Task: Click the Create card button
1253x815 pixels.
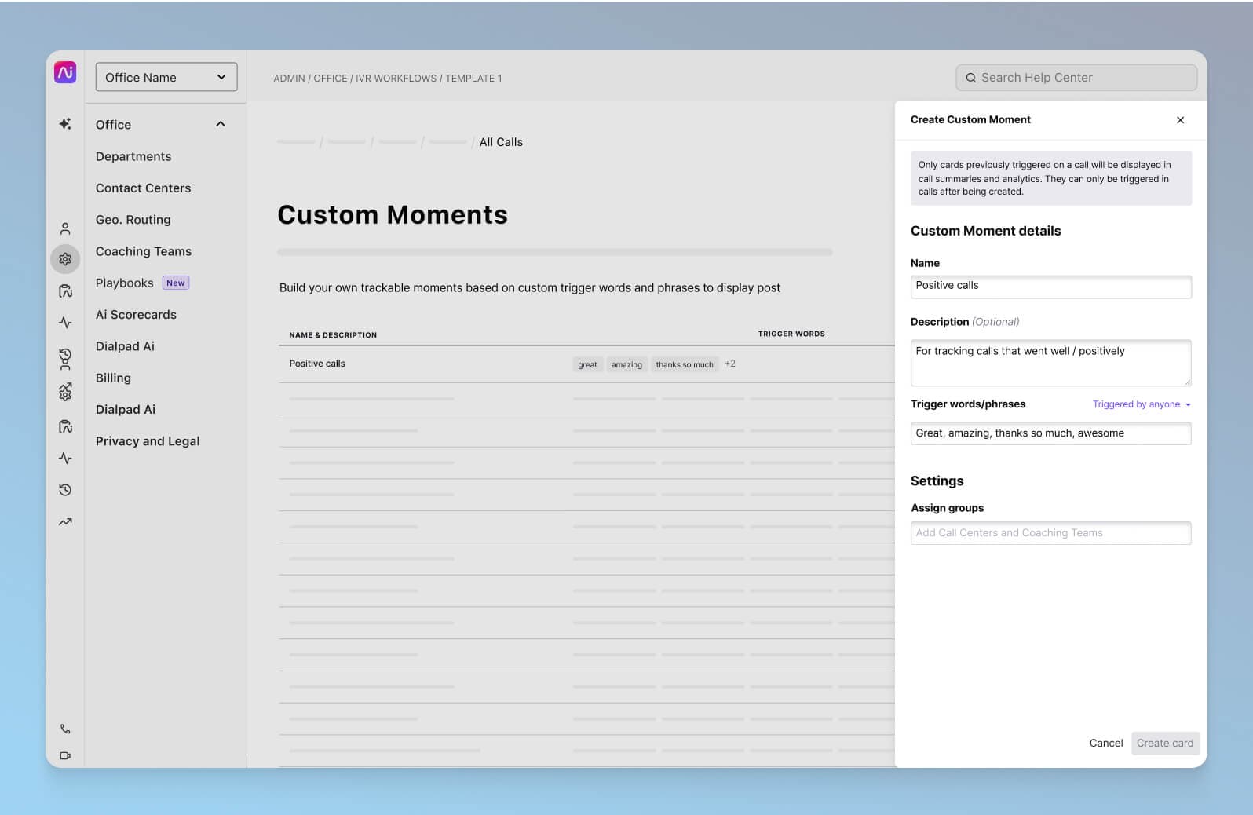Action: 1164,743
